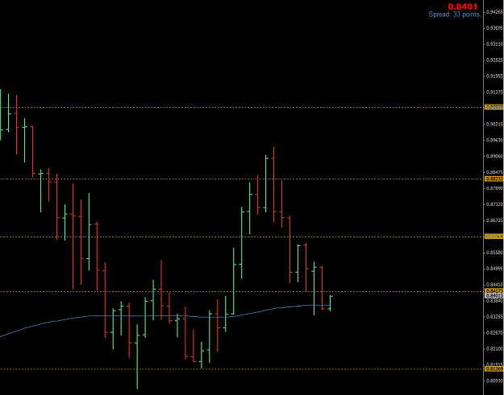This screenshot has width=504, height=395.
Task: Click the 0.83255 price scale label
Action: (494, 316)
